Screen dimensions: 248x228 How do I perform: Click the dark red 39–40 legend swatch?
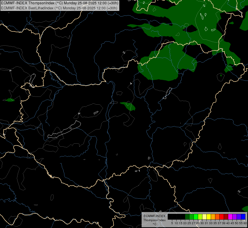pos(226,217)
